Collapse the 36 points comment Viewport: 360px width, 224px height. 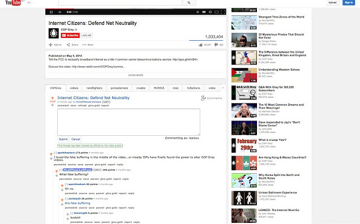66,199
